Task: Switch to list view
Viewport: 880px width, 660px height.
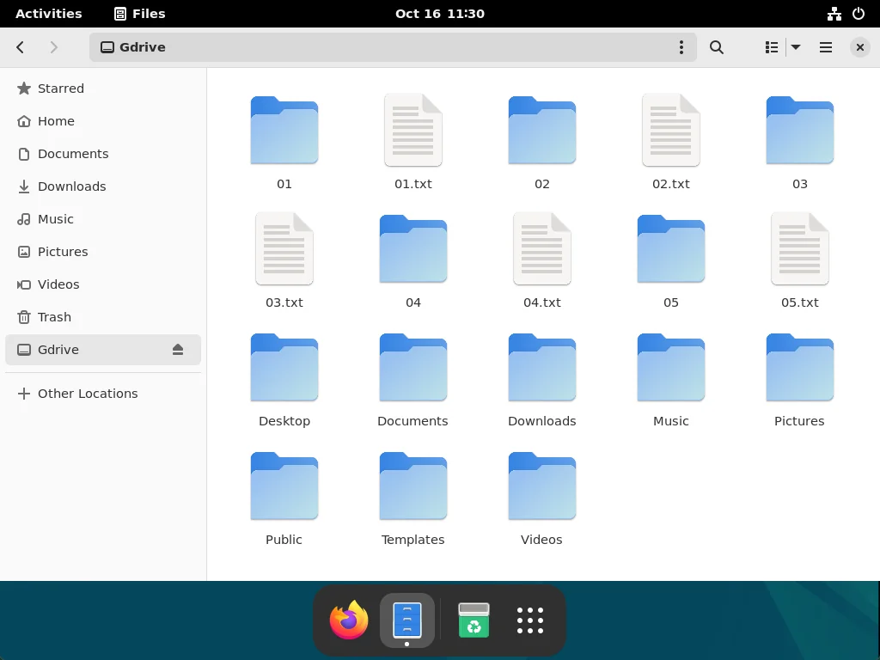Action: click(x=772, y=47)
